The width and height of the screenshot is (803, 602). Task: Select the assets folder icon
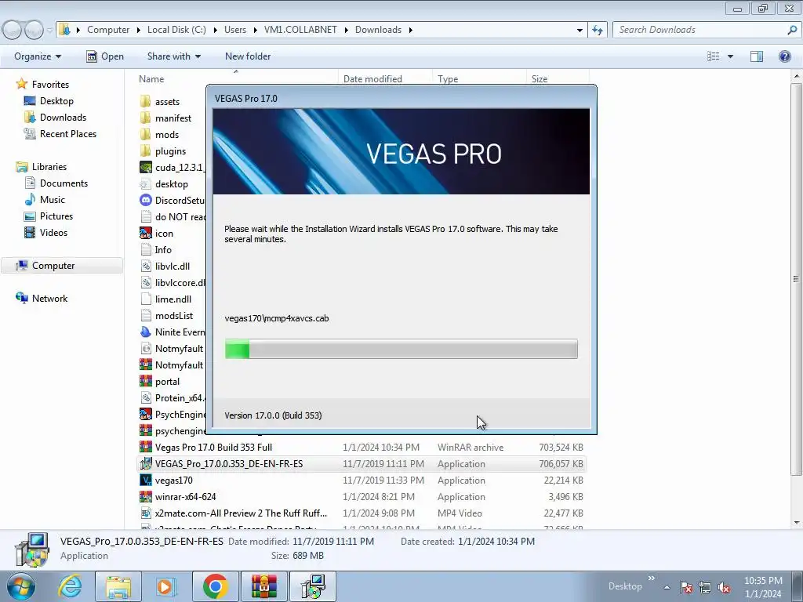pos(145,101)
